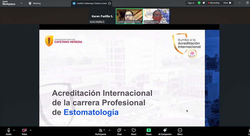Screen dimensions: 250x136
Task: Click the FAEST Segunda name label
Action: click(x=151, y=22)
